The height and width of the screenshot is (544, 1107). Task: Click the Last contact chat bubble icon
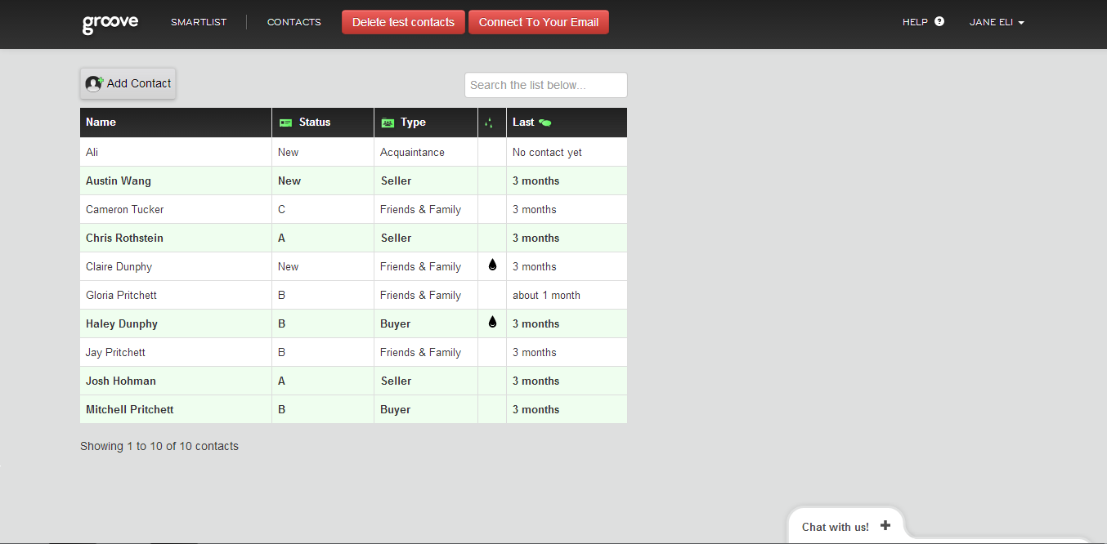[x=545, y=123]
